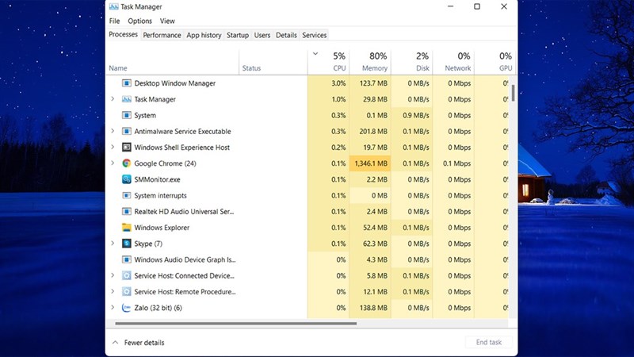Open the Startup tab

pyautogui.click(x=237, y=35)
